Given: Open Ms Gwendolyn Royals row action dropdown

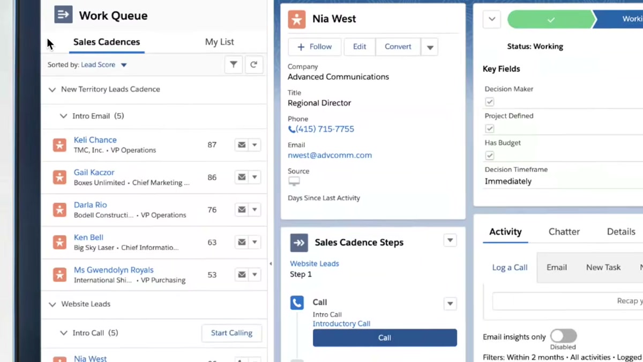Looking at the screenshot, I should pyautogui.click(x=255, y=275).
